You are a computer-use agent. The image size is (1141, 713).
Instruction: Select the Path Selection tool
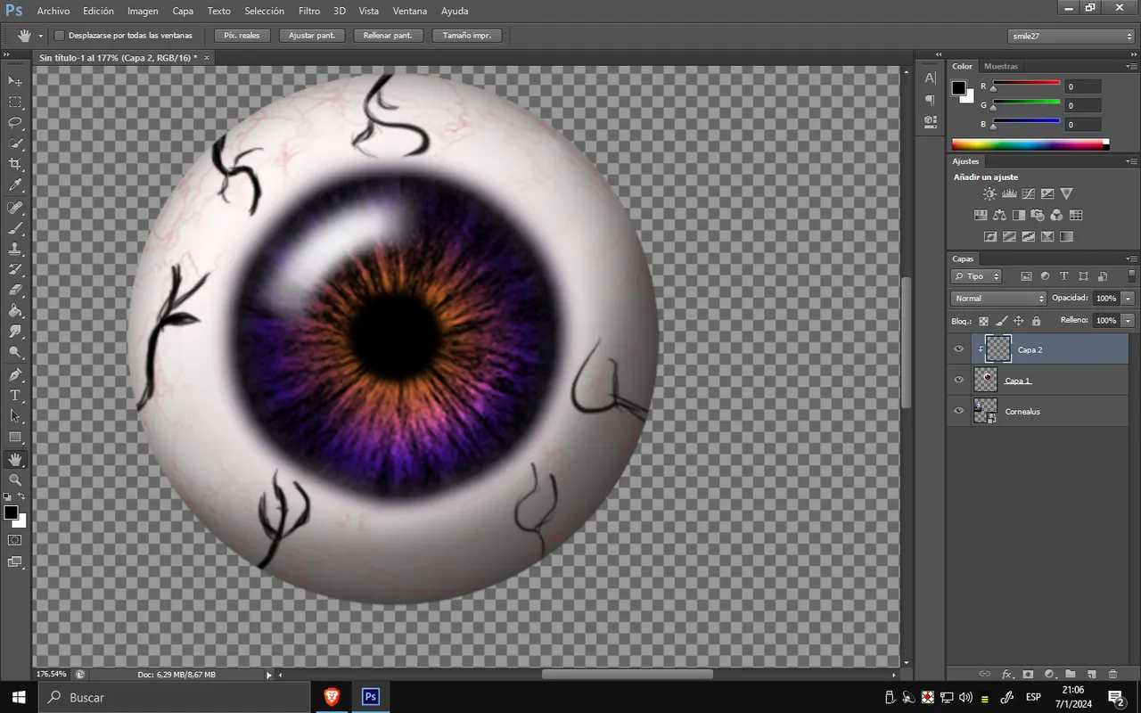click(15, 415)
